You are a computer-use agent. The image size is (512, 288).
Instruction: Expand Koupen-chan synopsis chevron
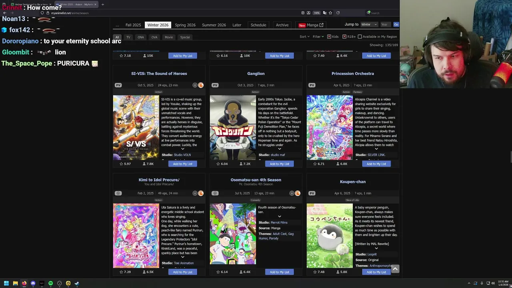(376, 248)
